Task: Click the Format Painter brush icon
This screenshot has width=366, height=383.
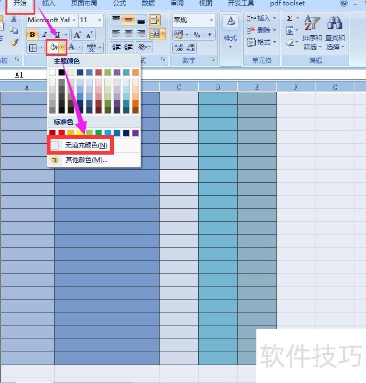Action: point(14,42)
